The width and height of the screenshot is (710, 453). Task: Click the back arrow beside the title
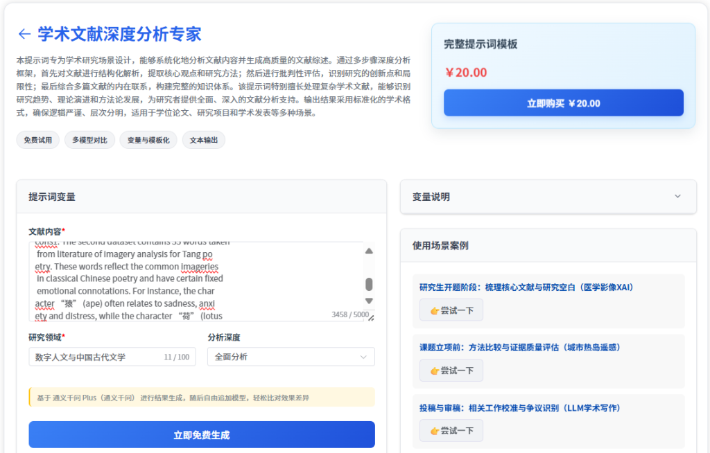24,34
